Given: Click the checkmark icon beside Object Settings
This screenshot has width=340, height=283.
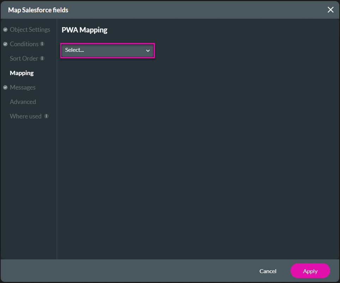Looking at the screenshot, I should (5, 30).
